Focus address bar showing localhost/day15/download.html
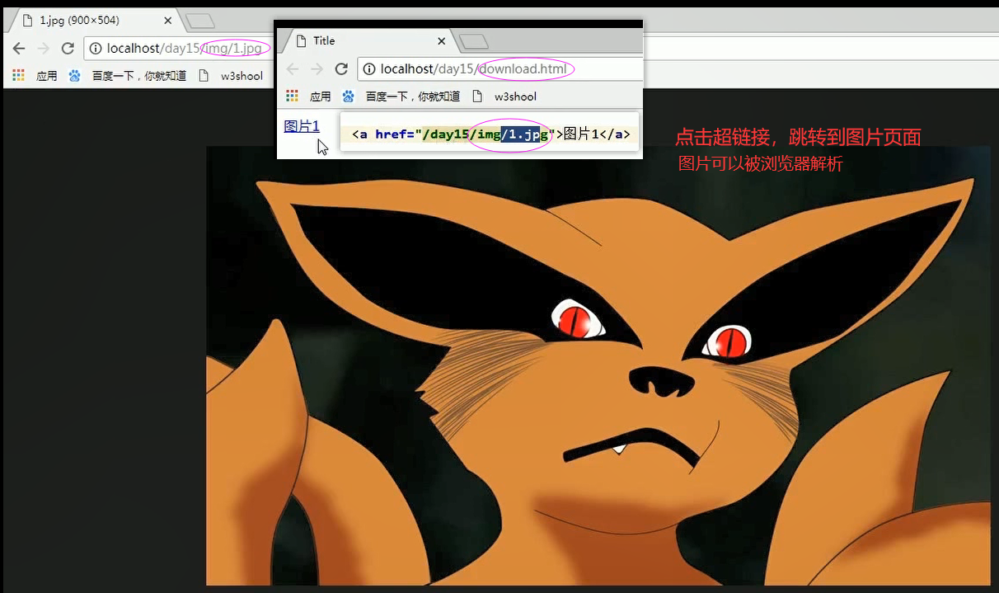This screenshot has height=593, width=999. click(x=500, y=69)
